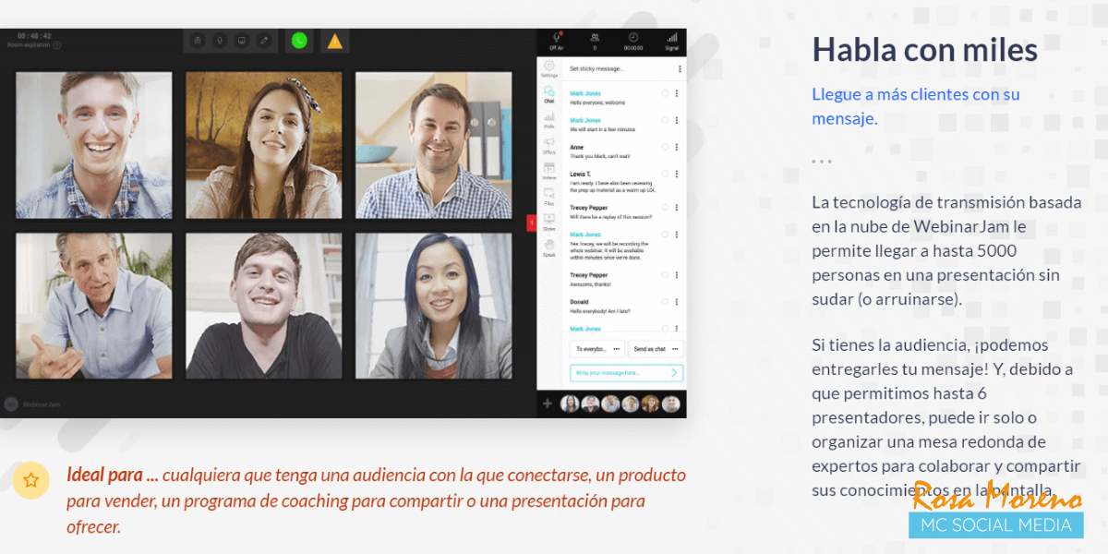Open the Settings gear in sidebar

click(x=549, y=69)
